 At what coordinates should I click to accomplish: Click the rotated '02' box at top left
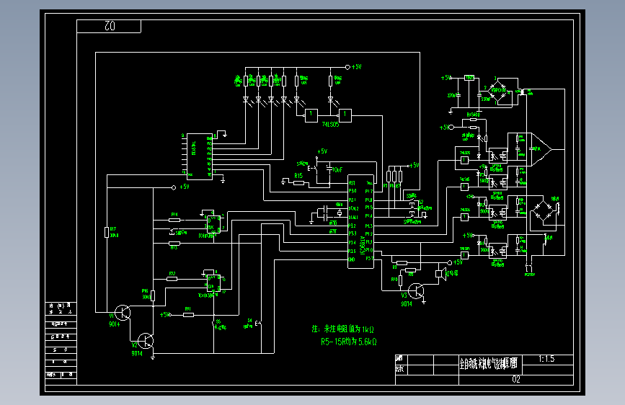109,27
